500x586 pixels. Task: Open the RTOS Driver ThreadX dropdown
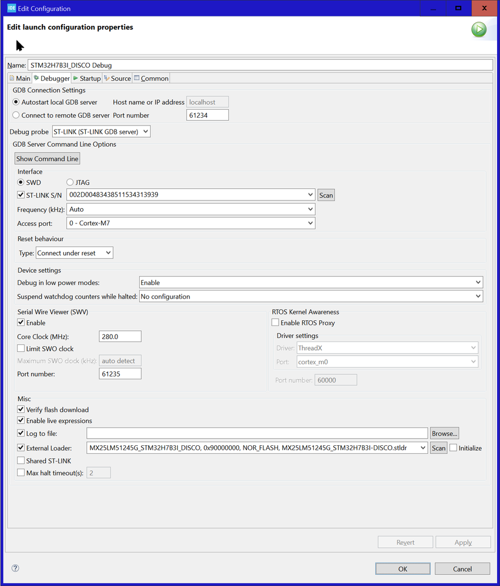point(387,348)
